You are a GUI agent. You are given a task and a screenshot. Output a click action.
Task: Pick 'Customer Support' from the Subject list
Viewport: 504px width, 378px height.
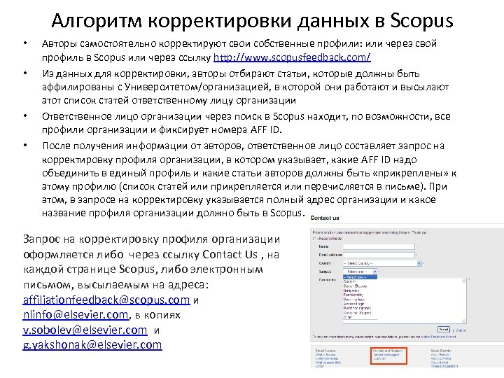coord(357,313)
